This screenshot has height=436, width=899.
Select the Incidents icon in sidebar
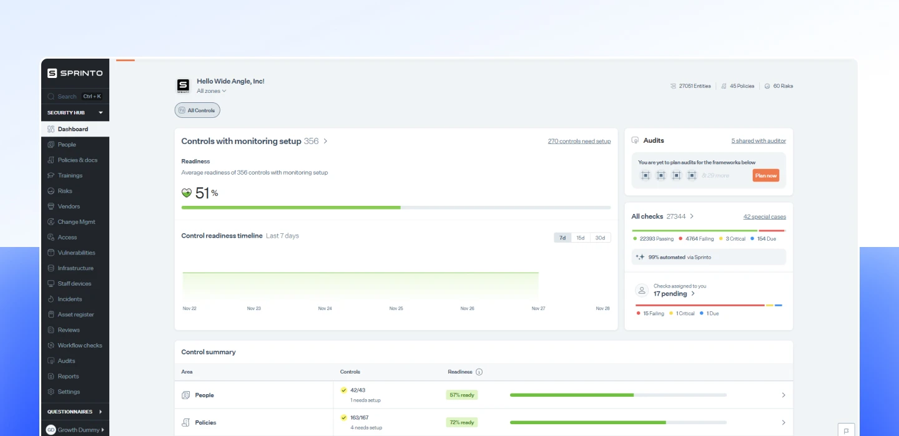[x=51, y=299]
